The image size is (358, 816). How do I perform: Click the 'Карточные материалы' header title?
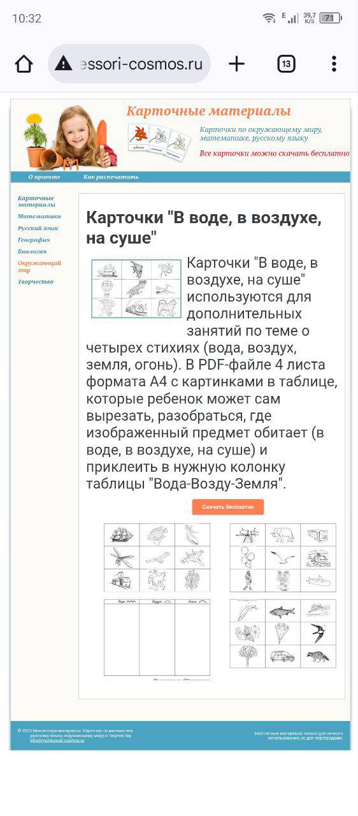tap(208, 111)
